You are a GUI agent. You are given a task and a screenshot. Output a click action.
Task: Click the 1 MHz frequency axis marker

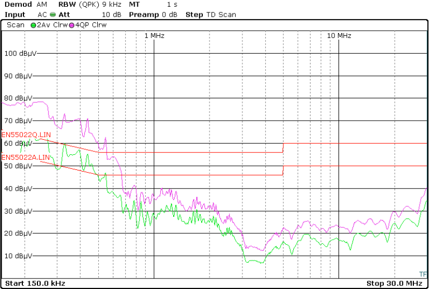click(154, 35)
